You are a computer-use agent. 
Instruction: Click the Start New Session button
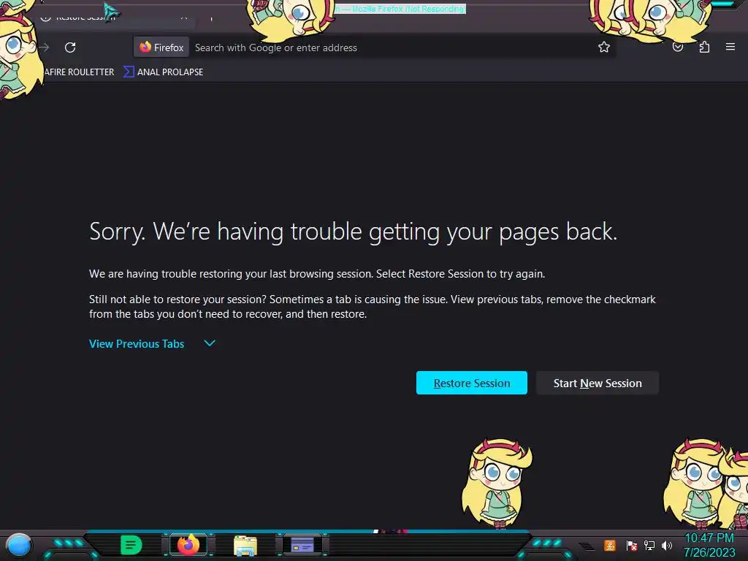click(598, 383)
